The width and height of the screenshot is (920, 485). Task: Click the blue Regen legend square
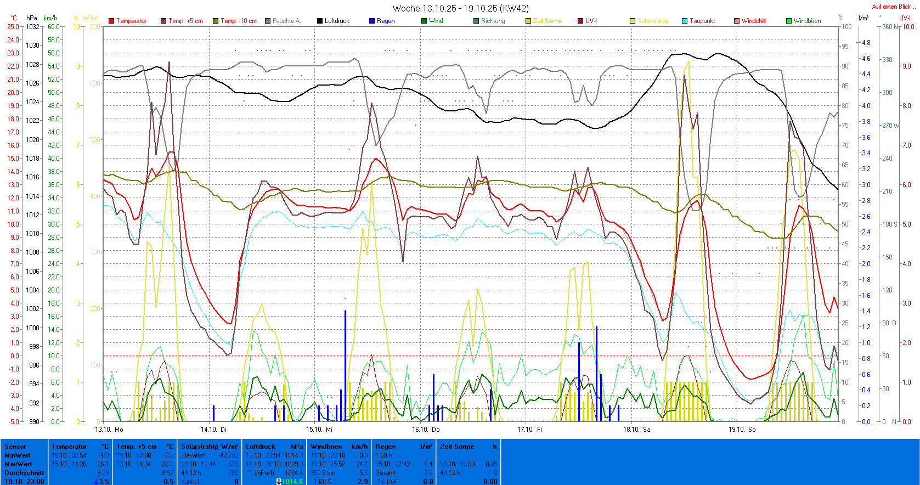point(372,21)
